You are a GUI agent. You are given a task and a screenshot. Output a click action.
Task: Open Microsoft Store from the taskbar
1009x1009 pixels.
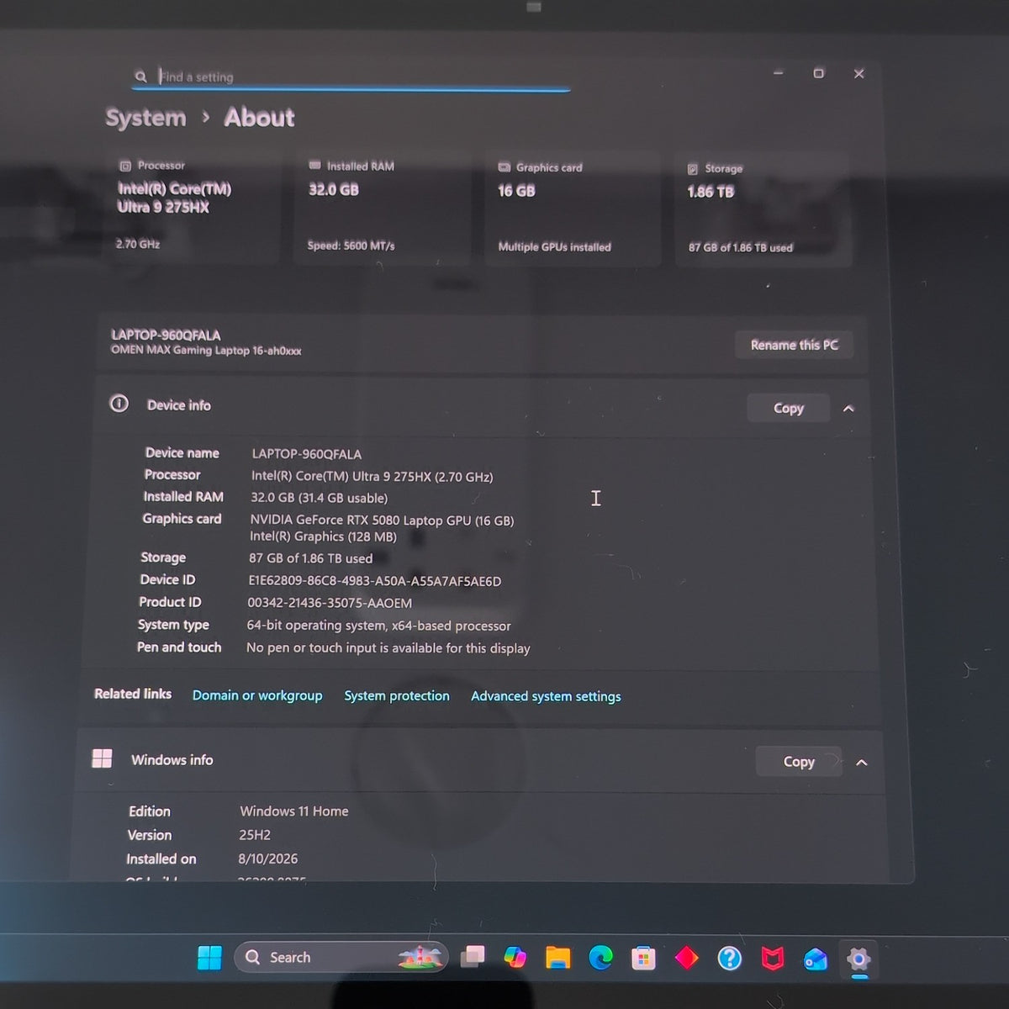coord(643,958)
